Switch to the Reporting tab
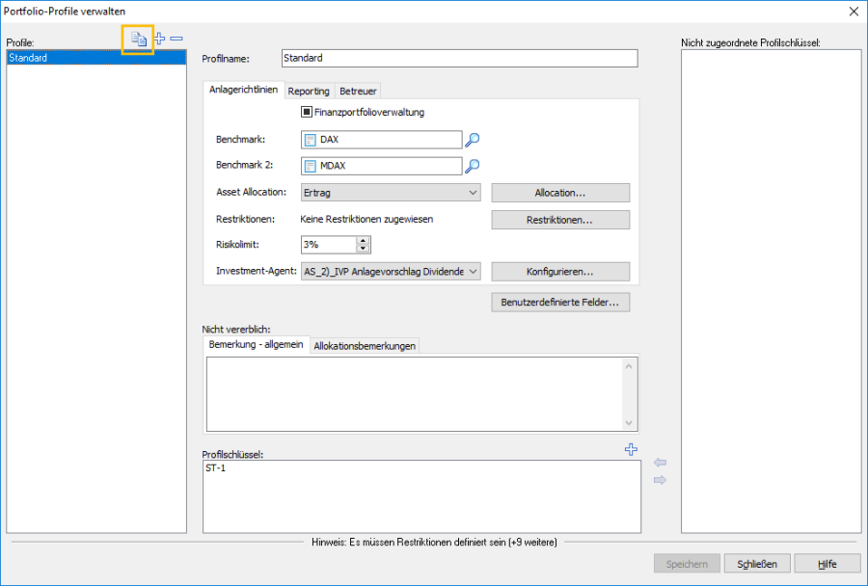The width and height of the screenshot is (868, 586). coord(309,91)
